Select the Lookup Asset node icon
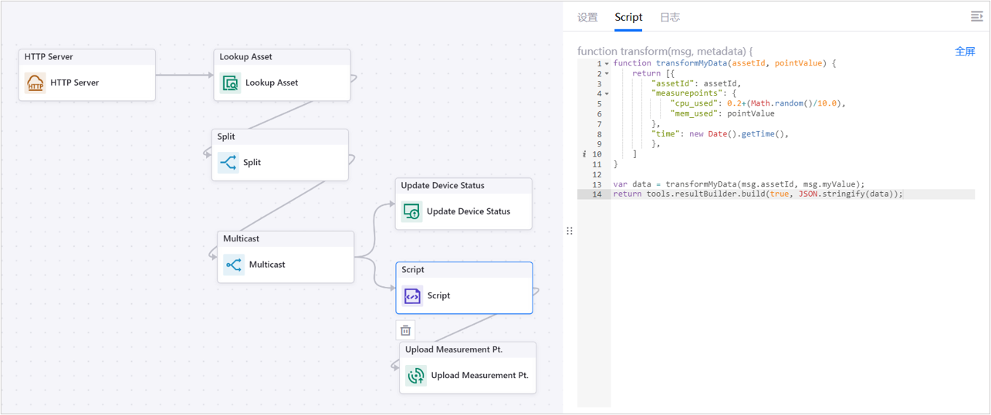The image size is (991, 415). [230, 83]
